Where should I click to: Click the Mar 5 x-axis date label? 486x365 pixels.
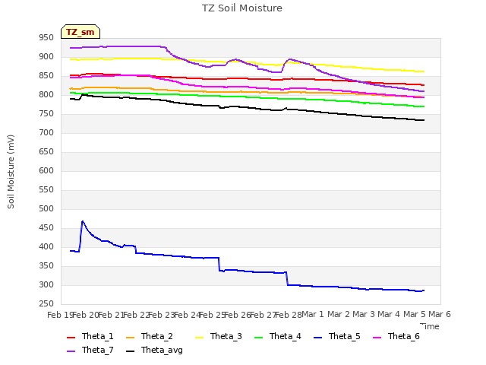pos(415,314)
